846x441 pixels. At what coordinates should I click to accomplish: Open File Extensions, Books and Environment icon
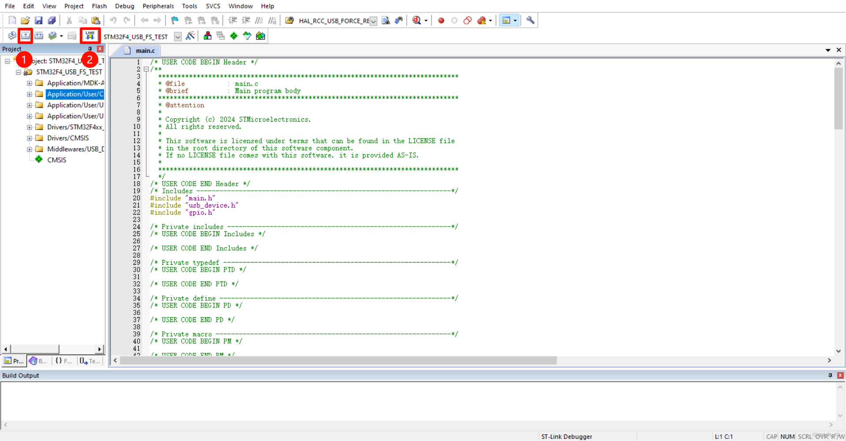coord(207,36)
